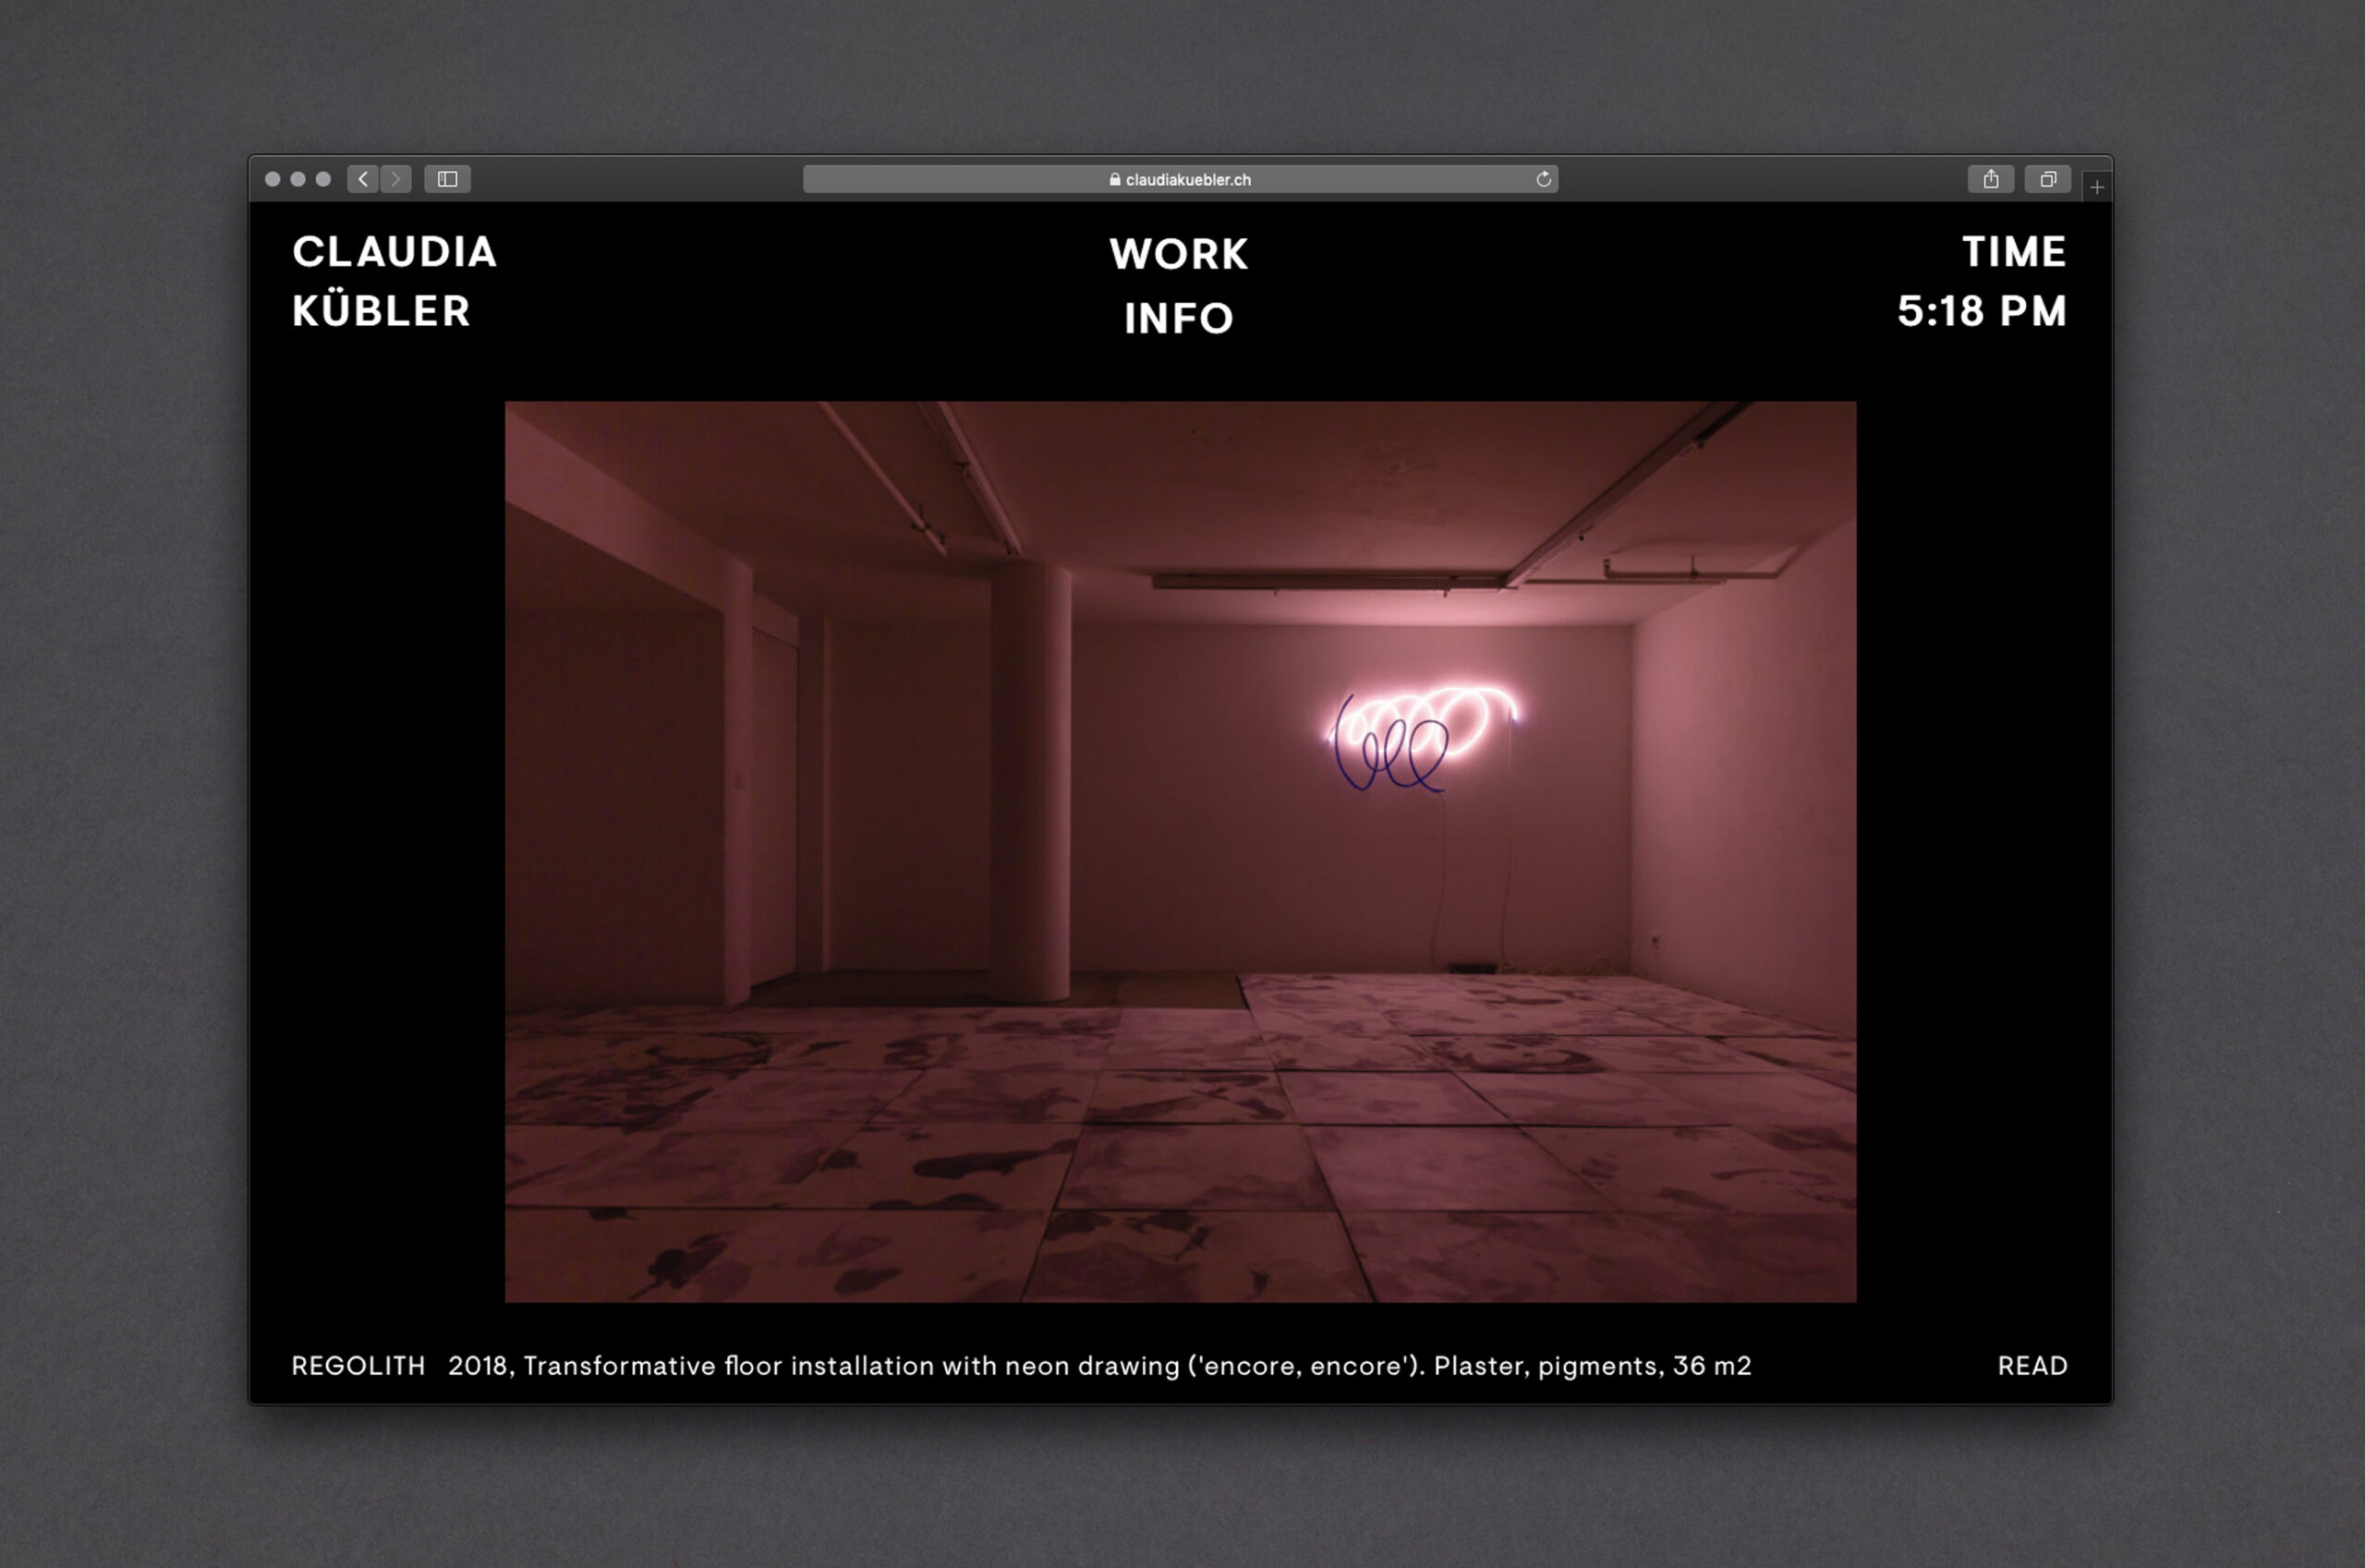Open the WORK menu item
The width and height of the screenshot is (2365, 1568).
1179,254
